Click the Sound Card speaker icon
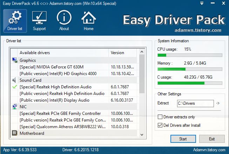Screen dimensions: 229x154 point(14,80)
